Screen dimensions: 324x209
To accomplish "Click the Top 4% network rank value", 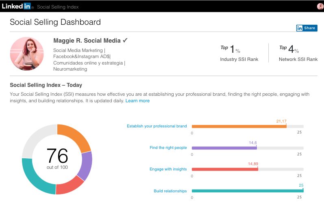I will (289, 49).
